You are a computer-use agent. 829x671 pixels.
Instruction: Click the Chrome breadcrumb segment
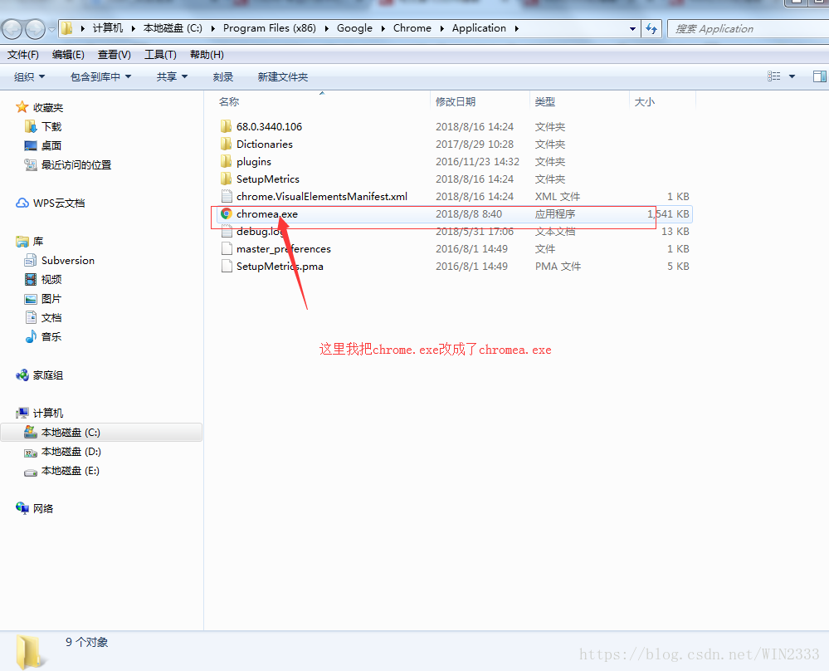(412, 28)
